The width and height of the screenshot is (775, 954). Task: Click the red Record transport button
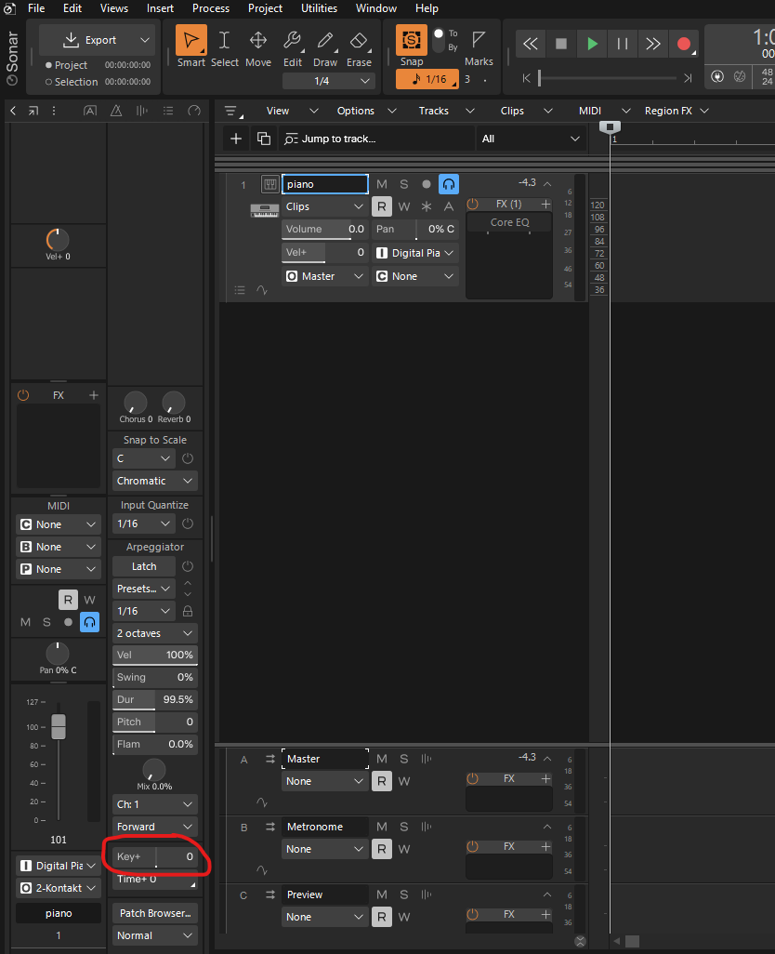[684, 44]
